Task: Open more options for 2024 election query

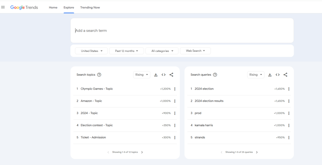Action: (289, 89)
